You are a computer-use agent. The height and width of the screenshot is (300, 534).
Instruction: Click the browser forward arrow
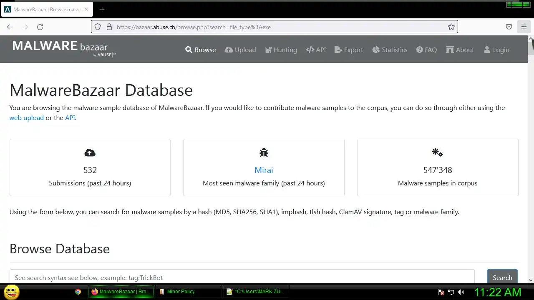(x=25, y=27)
